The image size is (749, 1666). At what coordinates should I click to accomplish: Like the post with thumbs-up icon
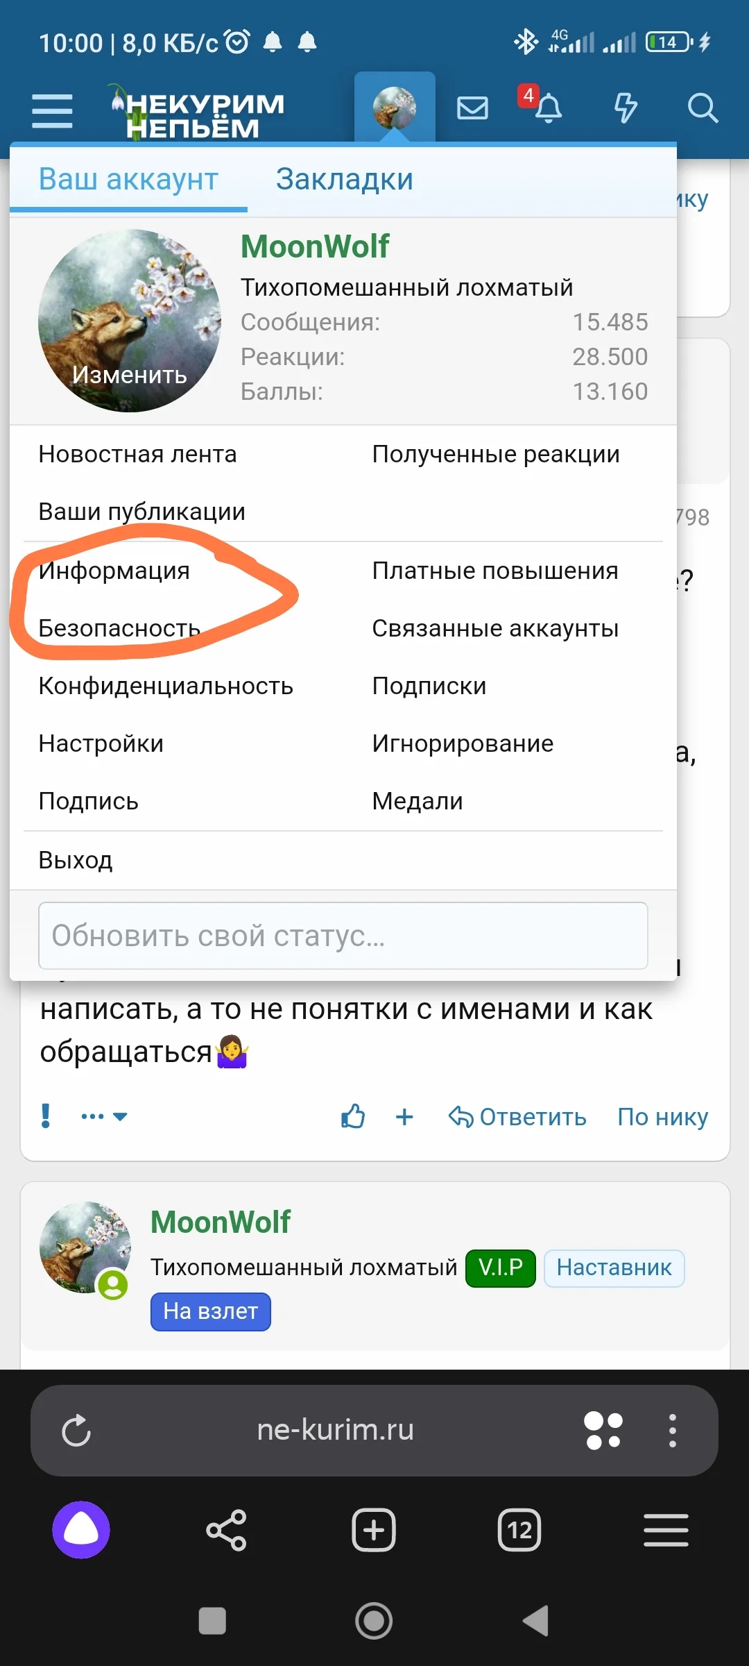(352, 1116)
